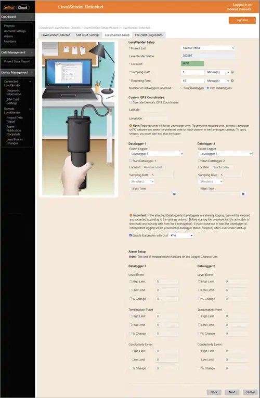Select One Datalogger radio option

[181, 88]
